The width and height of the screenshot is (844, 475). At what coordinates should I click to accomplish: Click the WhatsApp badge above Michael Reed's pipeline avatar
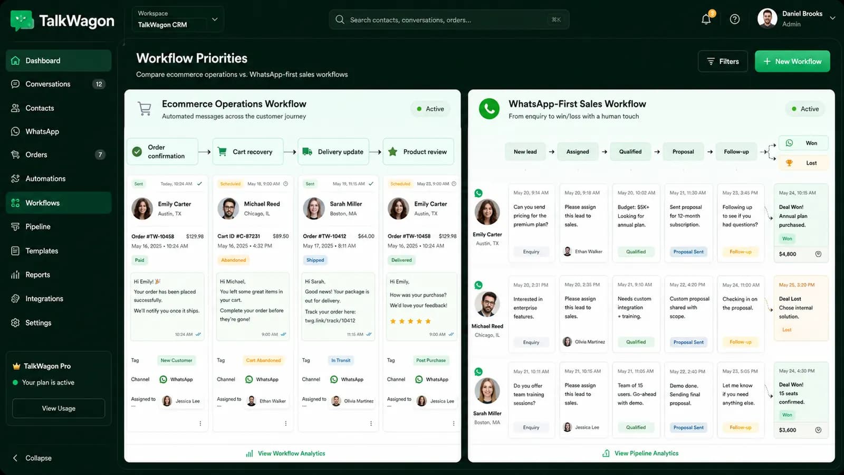coord(478,285)
